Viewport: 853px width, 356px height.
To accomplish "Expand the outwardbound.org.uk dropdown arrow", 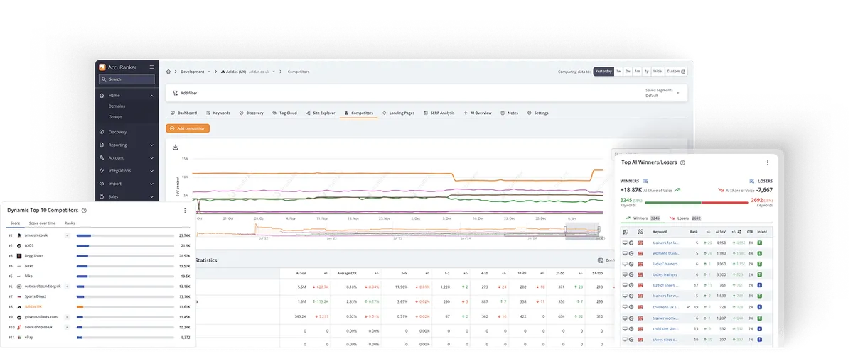I will click(68, 287).
